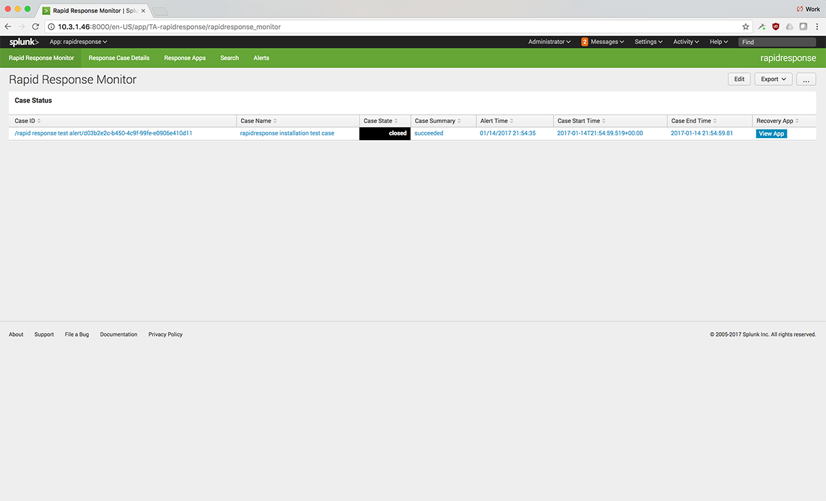
Task: Expand the Administrator menu
Action: [549, 42]
